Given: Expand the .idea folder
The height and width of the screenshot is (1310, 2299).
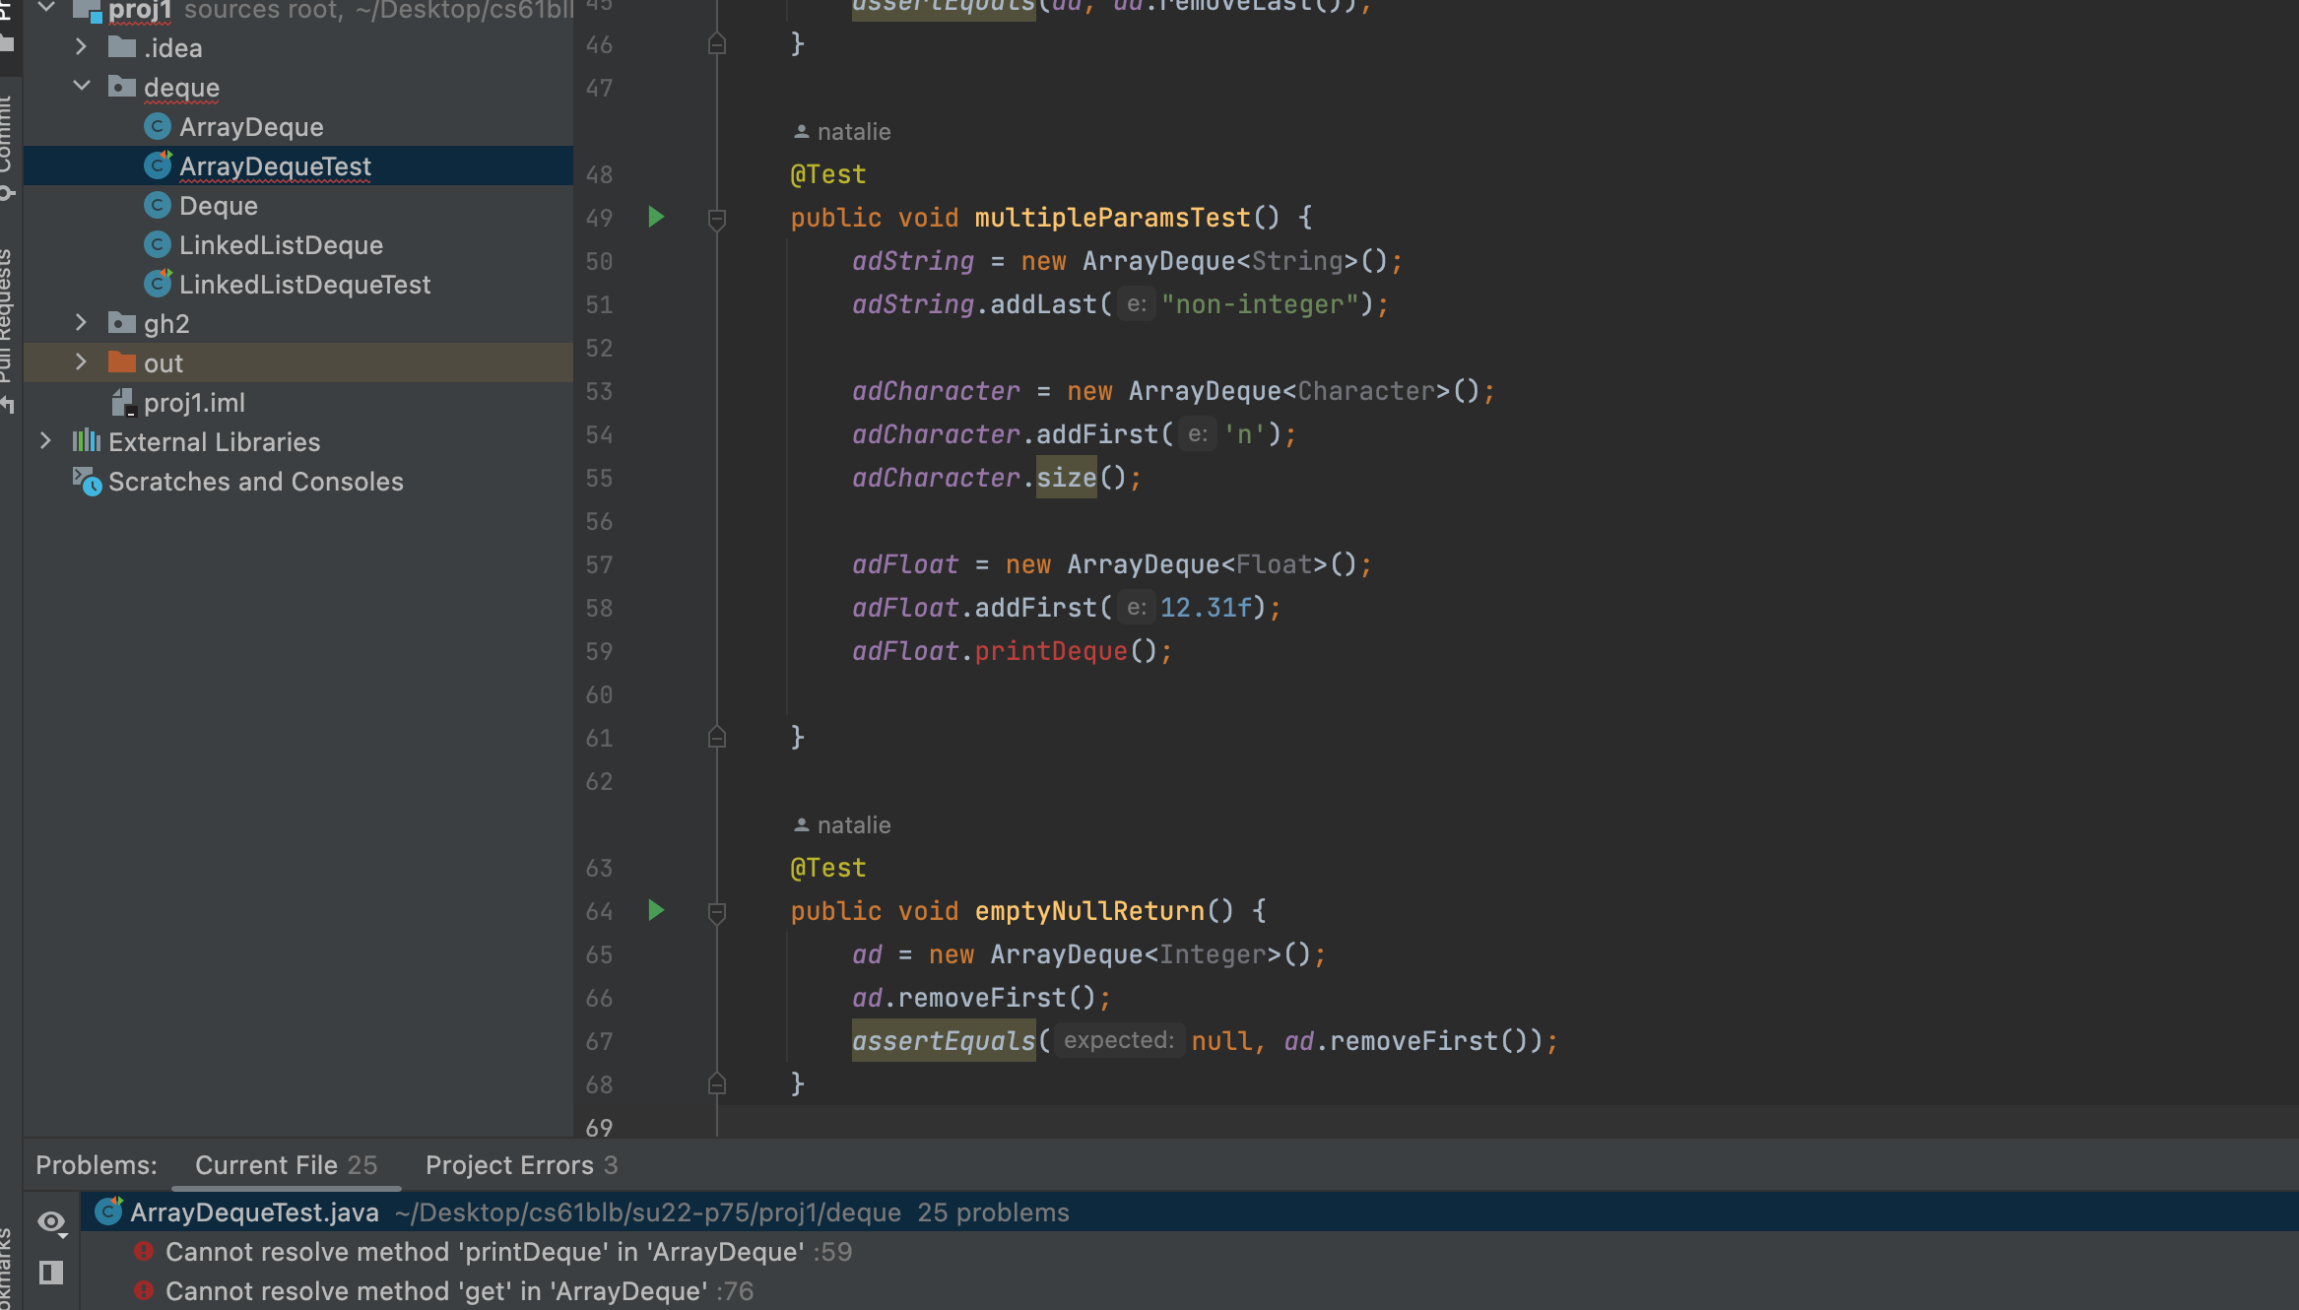Looking at the screenshot, I should pos(81,47).
